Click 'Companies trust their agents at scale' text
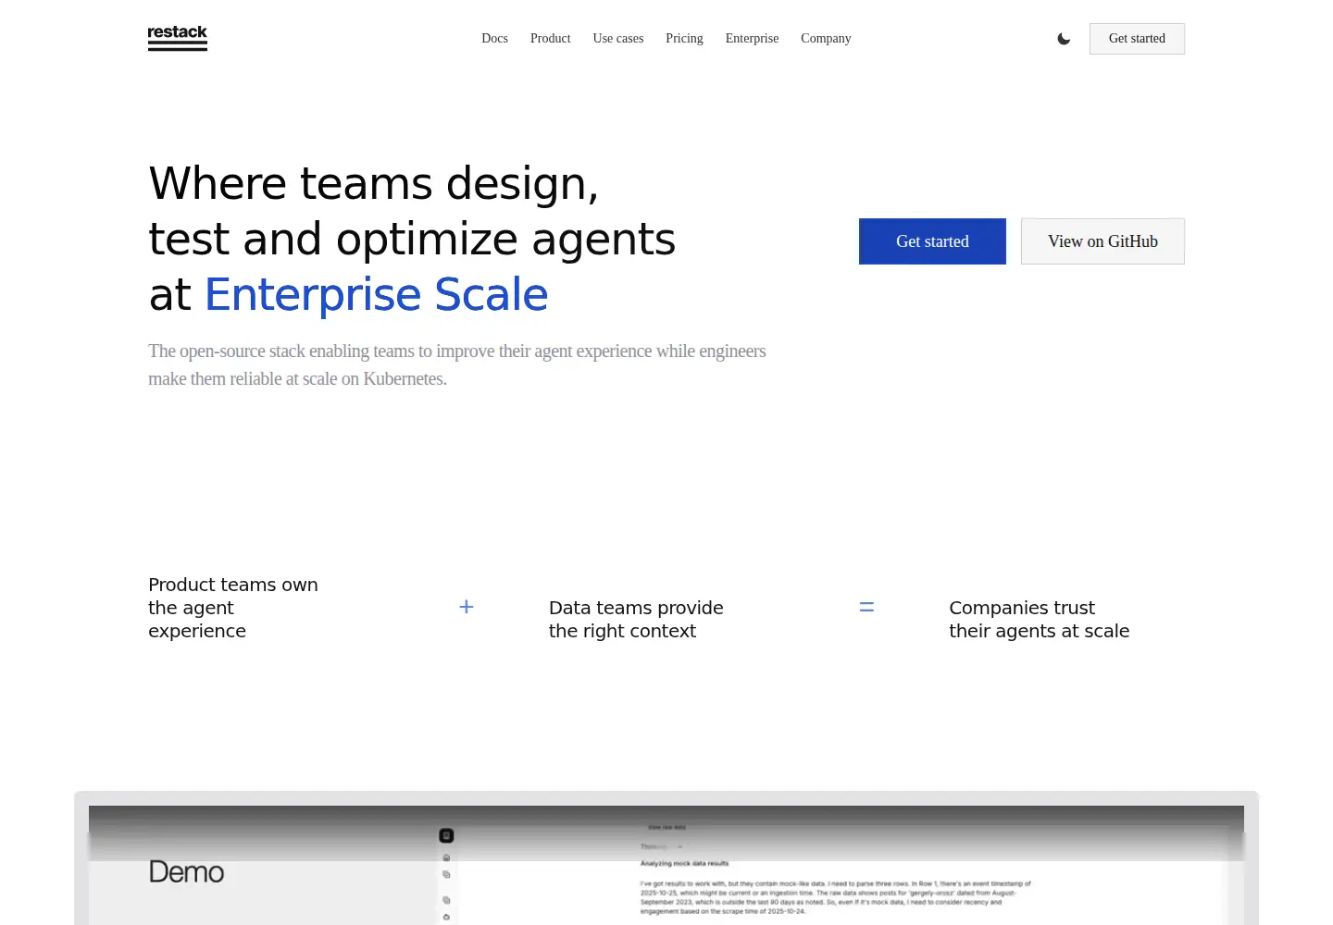Image resolution: width=1333 pixels, height=925 pixels. [x=1039, y=619]
